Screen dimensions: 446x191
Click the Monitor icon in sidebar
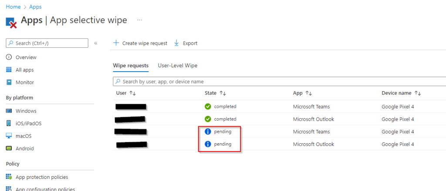(x=9, y=82)
